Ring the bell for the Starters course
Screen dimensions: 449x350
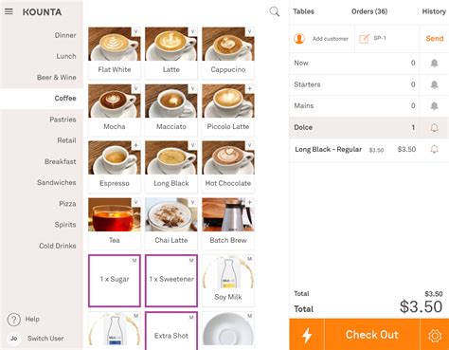pos(435,84)
